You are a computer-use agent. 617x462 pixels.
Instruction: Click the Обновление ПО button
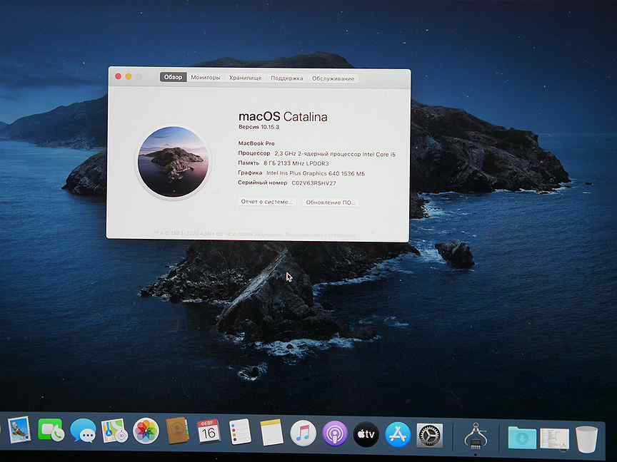(x=330, y=202)
